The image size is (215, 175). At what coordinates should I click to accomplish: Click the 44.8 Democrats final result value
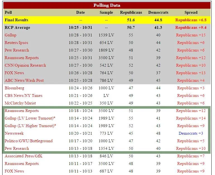click(158, 20)
